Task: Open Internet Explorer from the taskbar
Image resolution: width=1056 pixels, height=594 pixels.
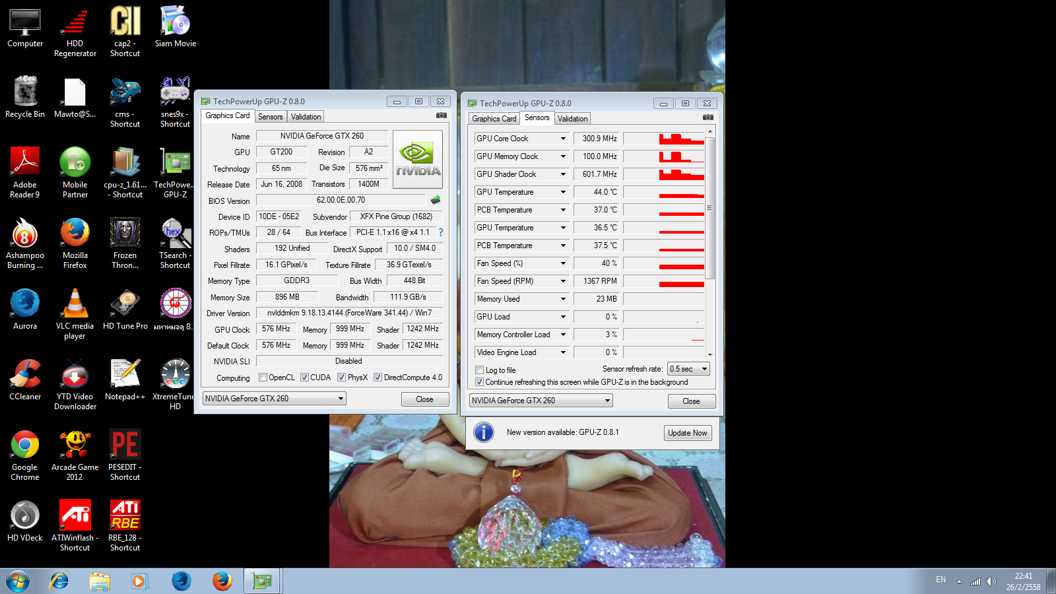Action: pos(59,581)
